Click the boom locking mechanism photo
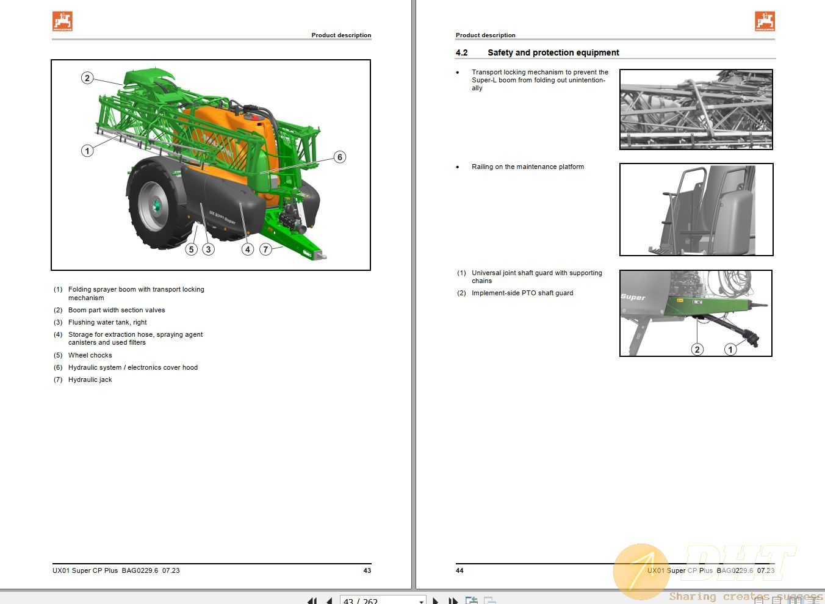 (x=696, y=109)
